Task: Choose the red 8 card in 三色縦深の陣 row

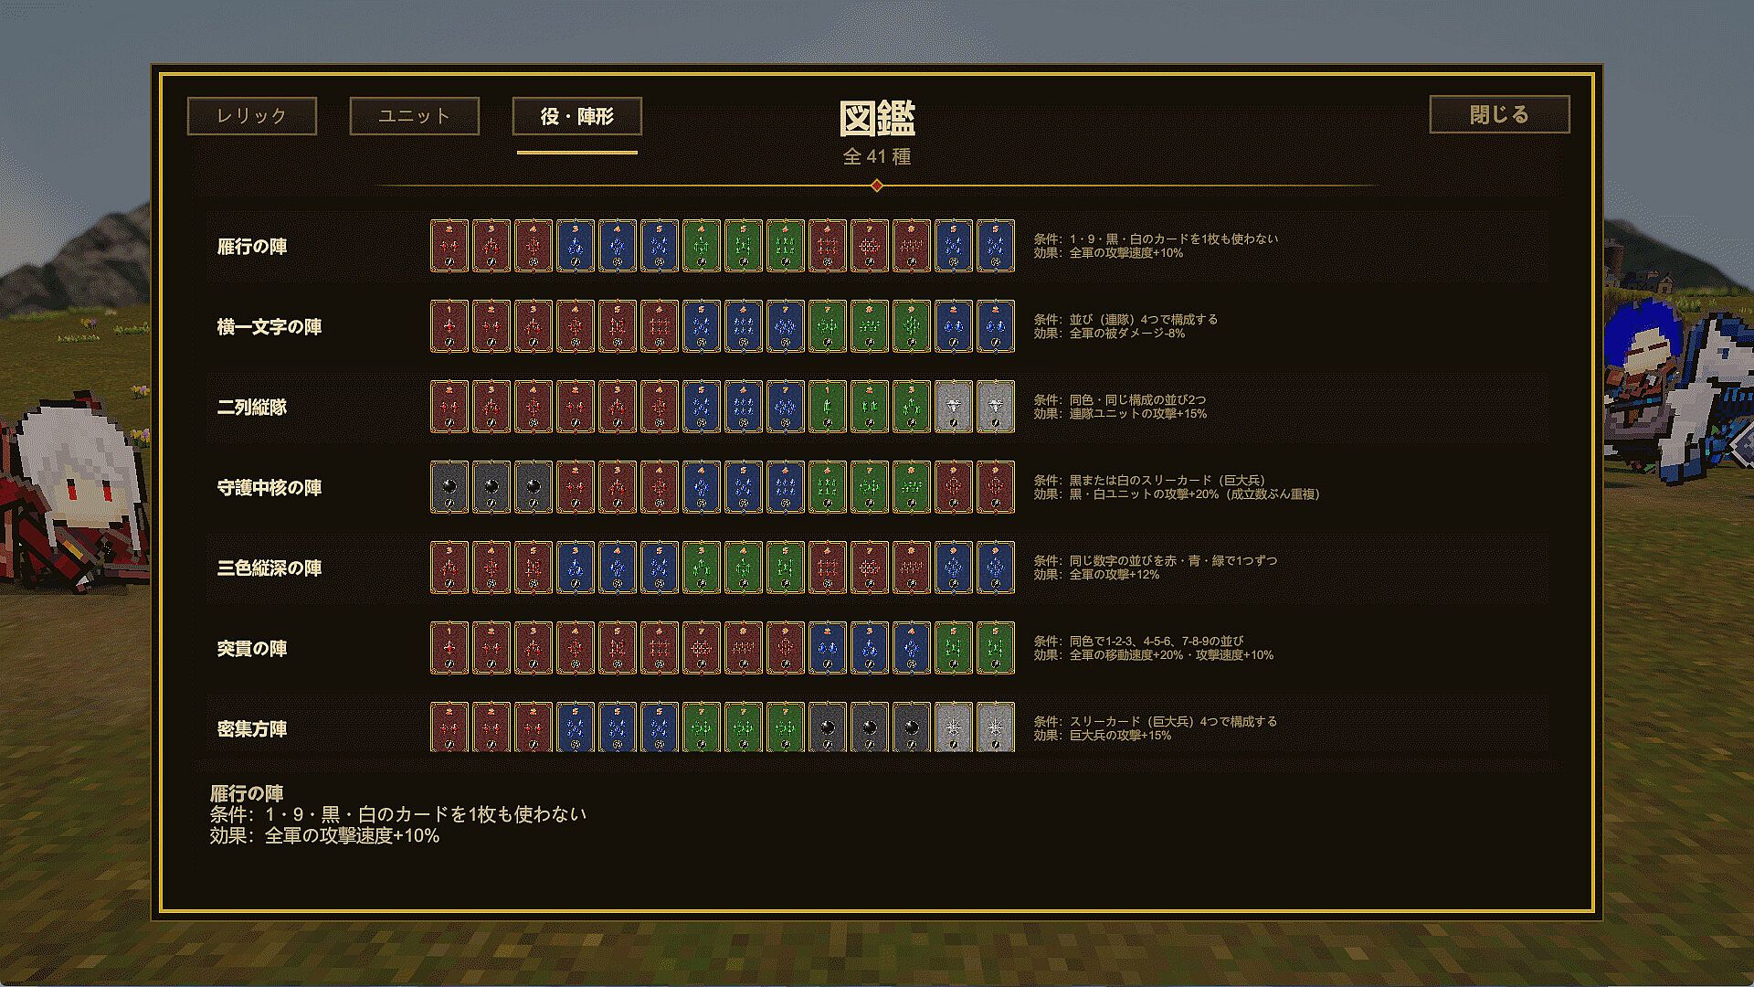Action: 912,568
